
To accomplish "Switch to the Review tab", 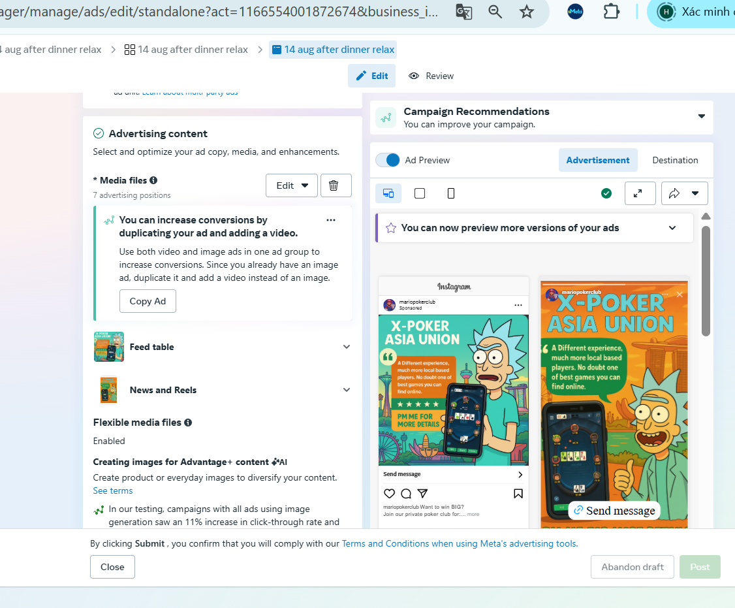I will tap(431, 76).
